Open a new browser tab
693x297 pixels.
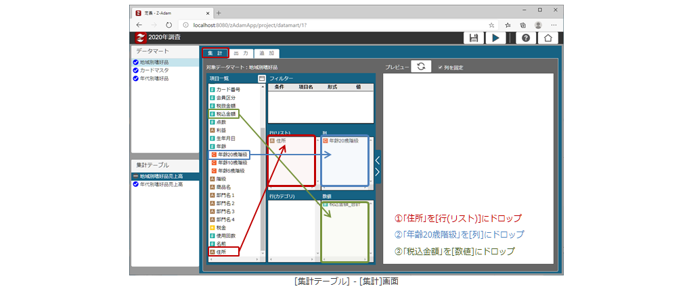[219, 13]
